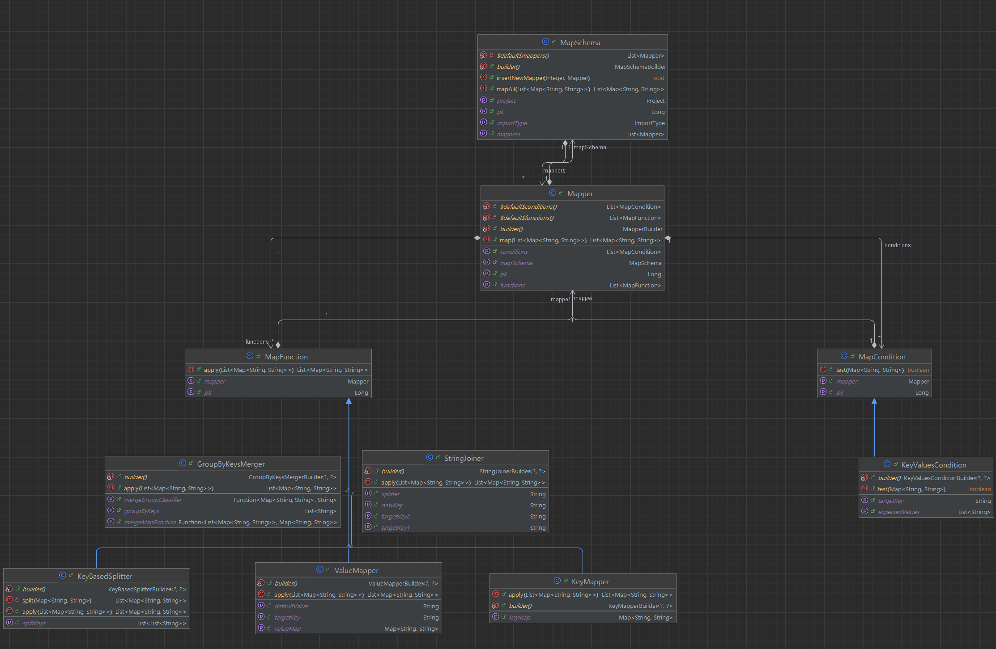Select the KeyValuesCondition class title

934,465
